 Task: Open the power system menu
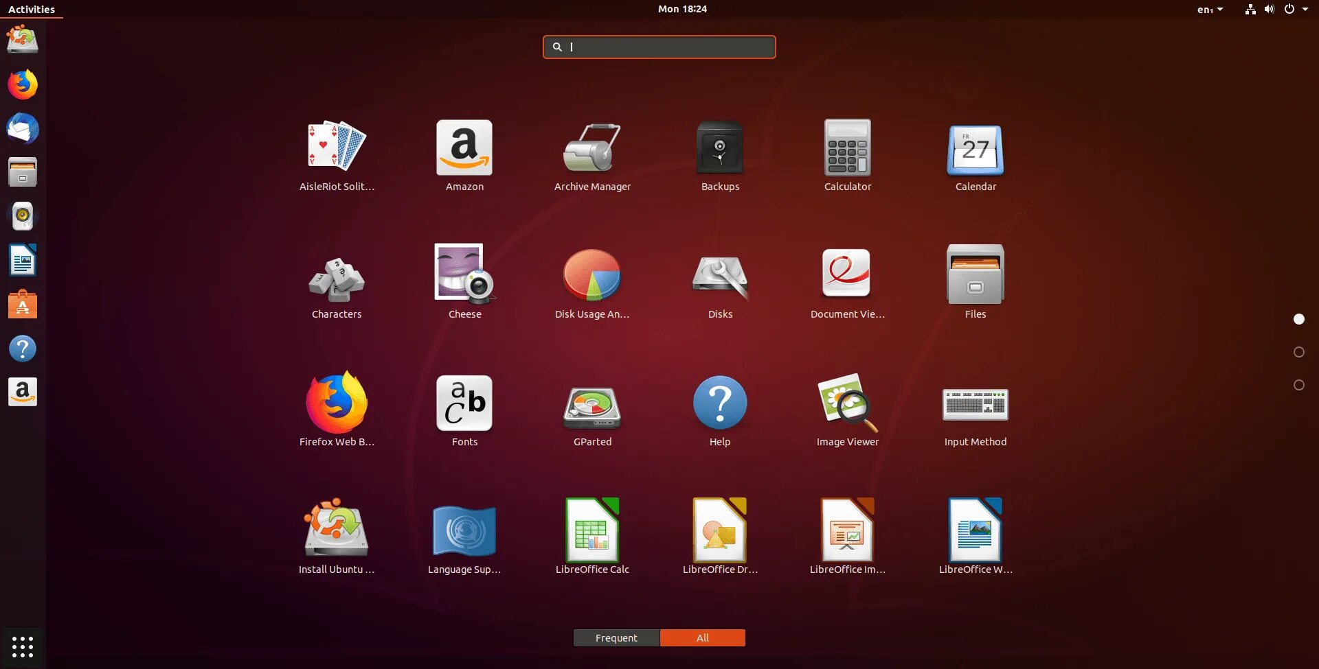tap(1296, 9)
